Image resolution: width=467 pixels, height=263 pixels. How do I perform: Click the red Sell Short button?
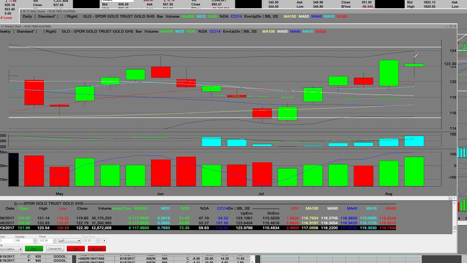[97, 249]
